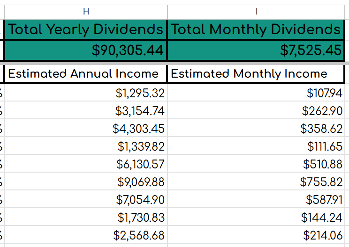Select the cell showing $7,054.90
349x247 pixels.
pyautogui.click(x=86, y=199)
